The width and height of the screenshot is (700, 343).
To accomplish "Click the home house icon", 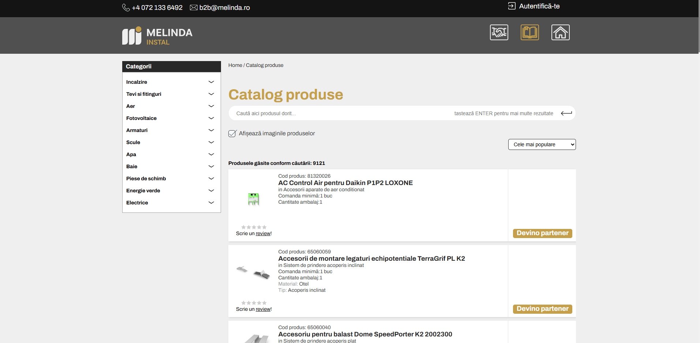I will pyautogui.click(x=560, y=33).
